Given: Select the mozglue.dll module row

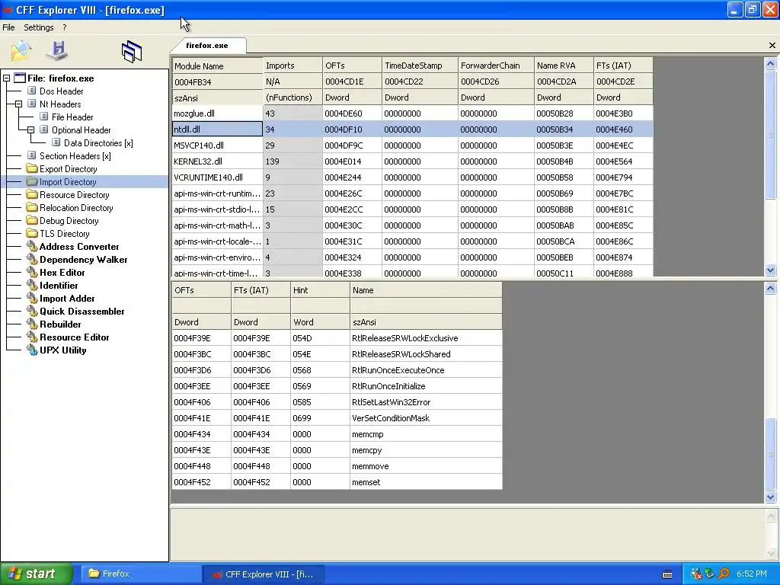Looking at the screenshot, I should 412,113.
